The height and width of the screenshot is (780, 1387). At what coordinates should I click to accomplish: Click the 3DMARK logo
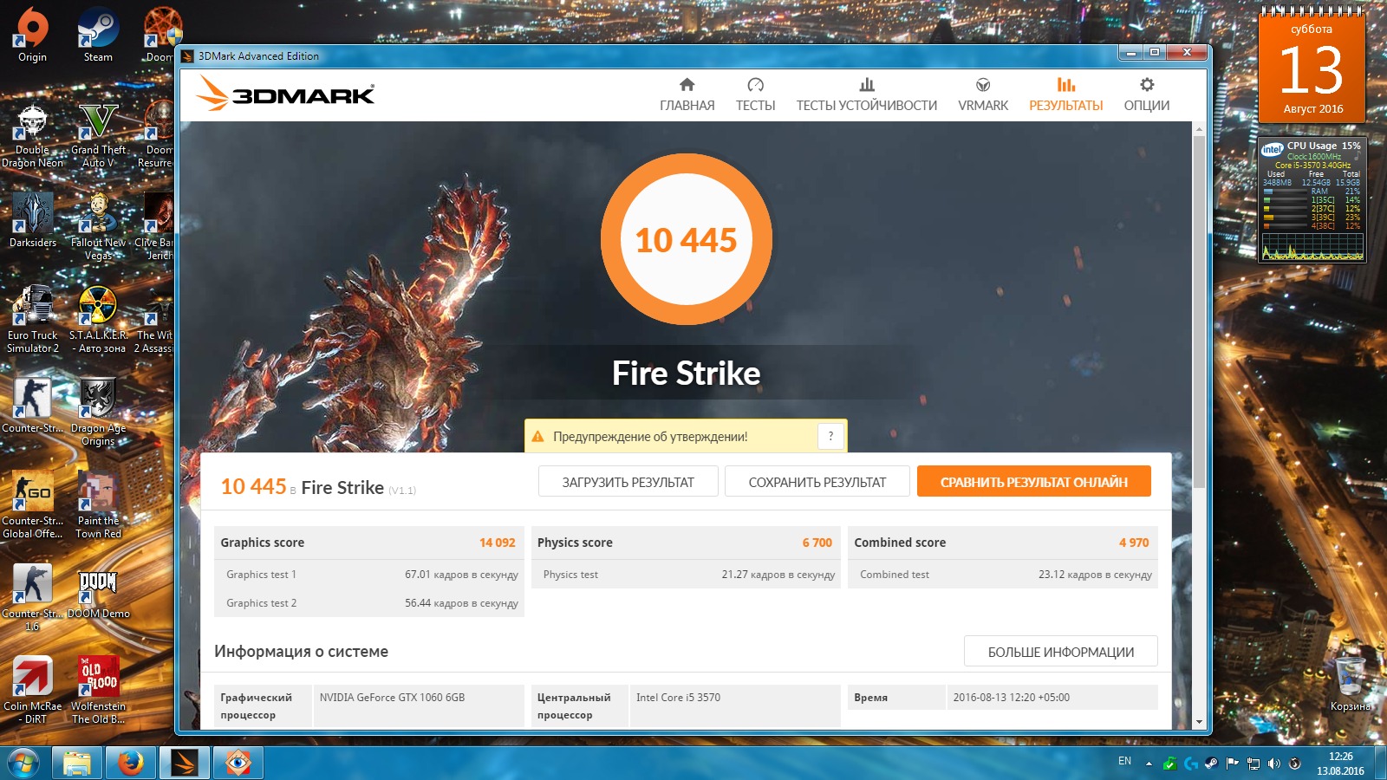[286, 92]
